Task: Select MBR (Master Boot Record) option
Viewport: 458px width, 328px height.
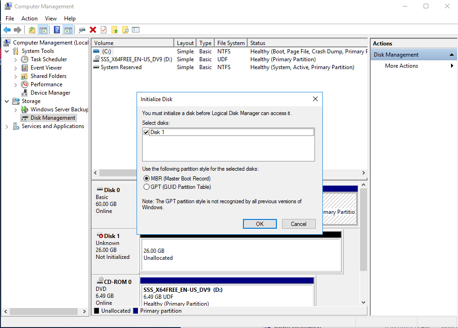Action: 147,179
